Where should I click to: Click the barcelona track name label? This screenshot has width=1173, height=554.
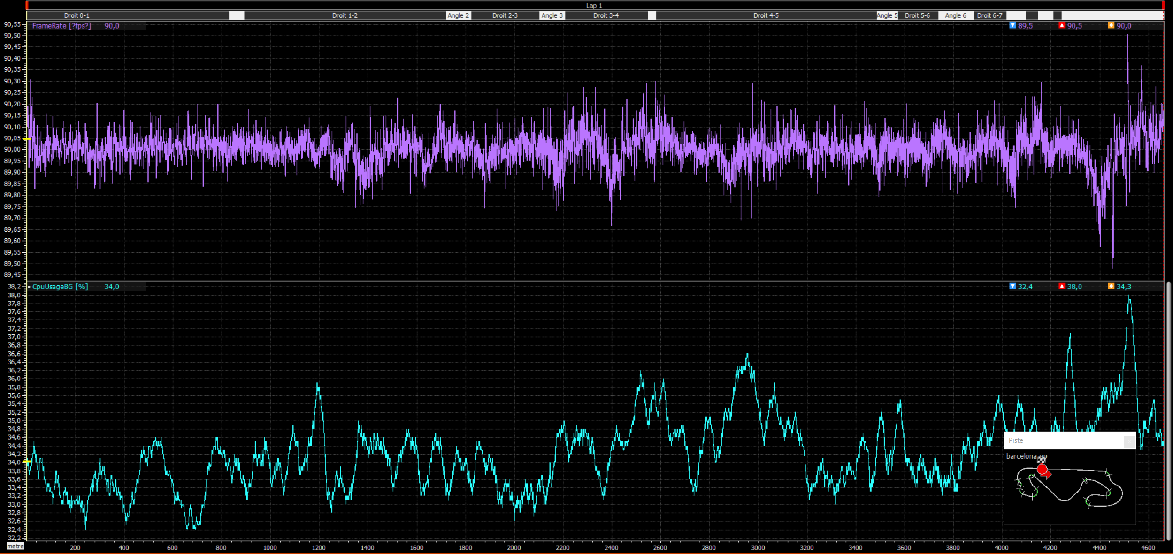click(x=1026, y=456)
